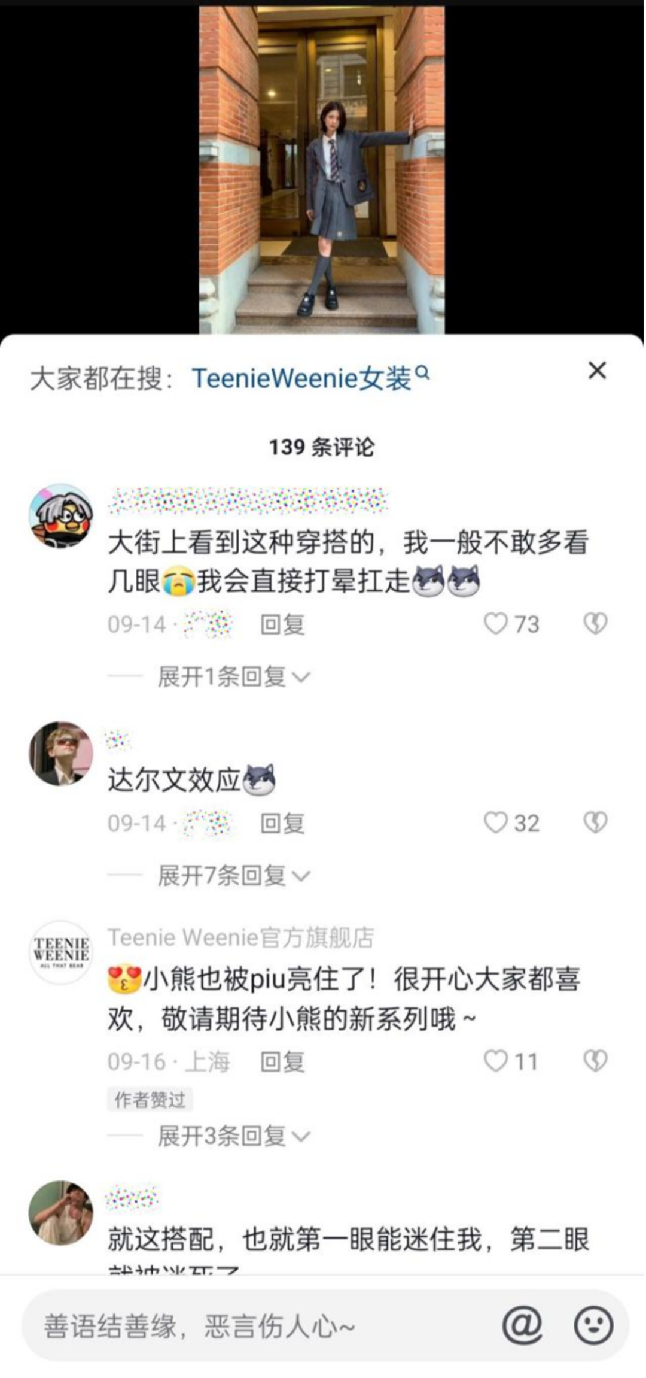
Task: Open the TeenieWeenie女装 search suggestion
Action: [x=301, y=378]
